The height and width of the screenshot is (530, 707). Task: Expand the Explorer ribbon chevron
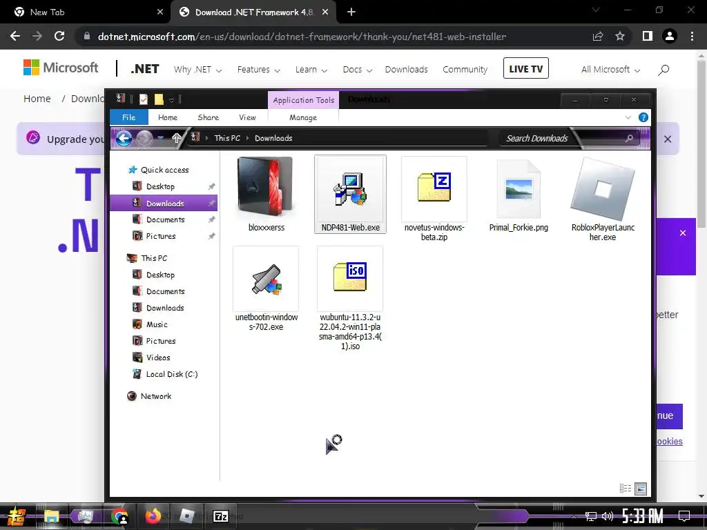coord(628,117)
